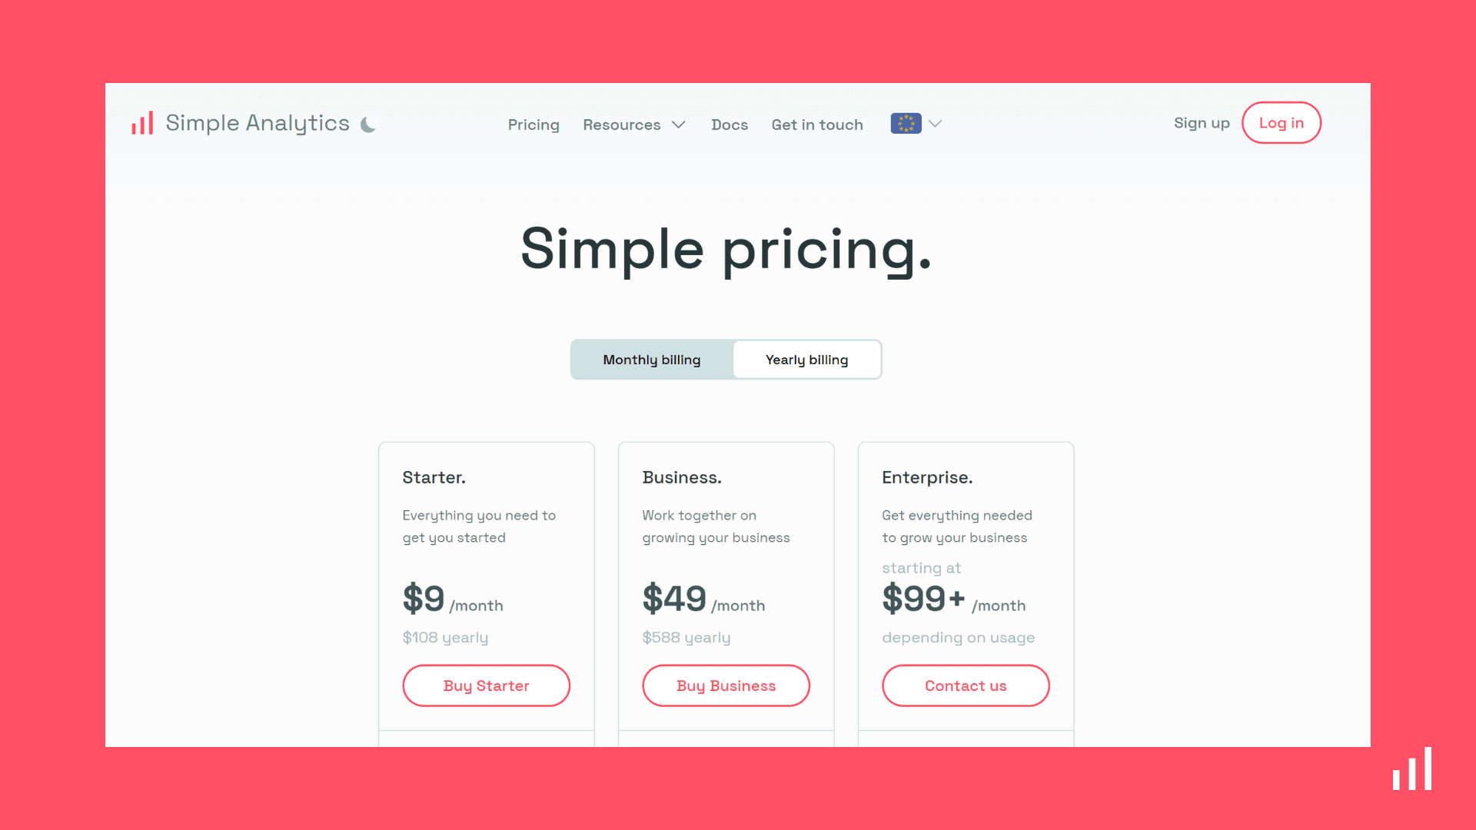Screen dimensions: 1476x830
Task: Click the EU flag dropdown expander arrow
Action: click(935, 124)
